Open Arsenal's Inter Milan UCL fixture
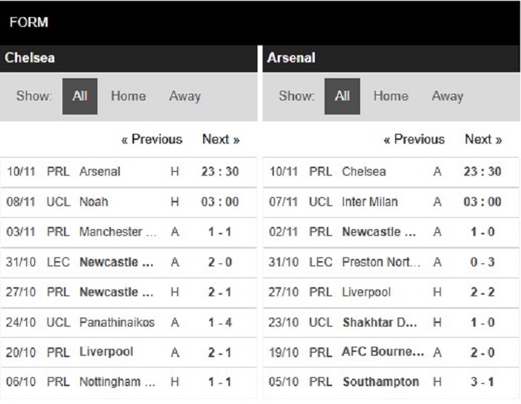Image resolution: width=521 pixels, height=404 pixels. pos(391,202)
